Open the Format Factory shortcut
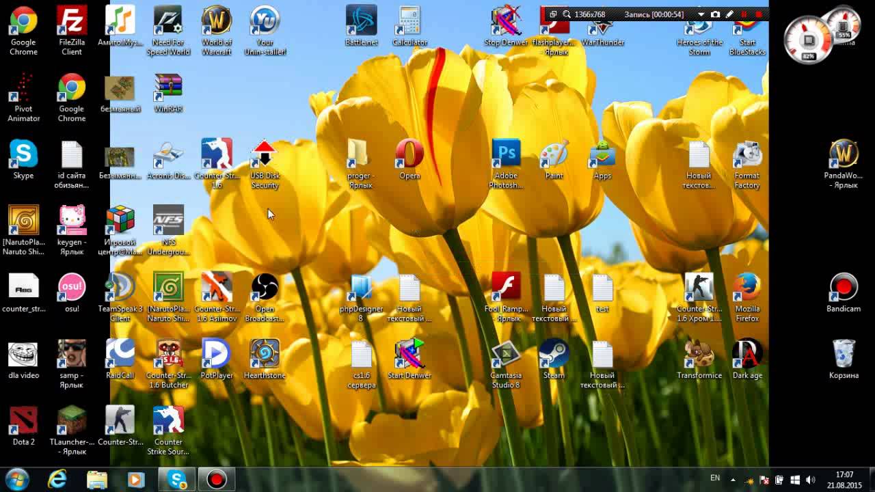875x492 pixels. 747,164
